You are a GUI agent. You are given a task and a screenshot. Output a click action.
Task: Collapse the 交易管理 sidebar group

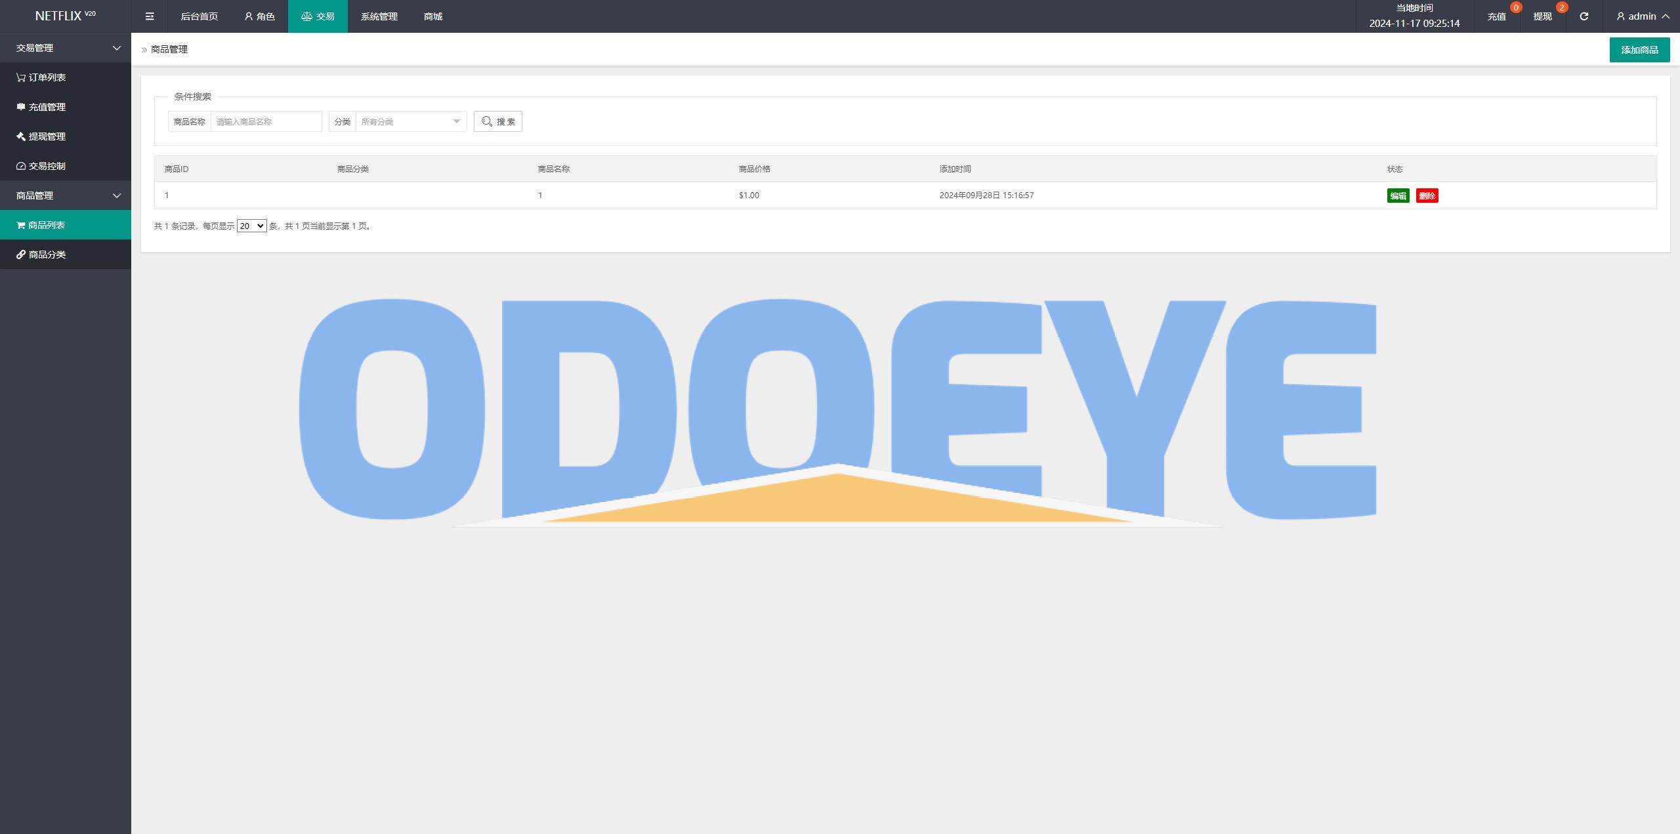[x=66, y=48]
